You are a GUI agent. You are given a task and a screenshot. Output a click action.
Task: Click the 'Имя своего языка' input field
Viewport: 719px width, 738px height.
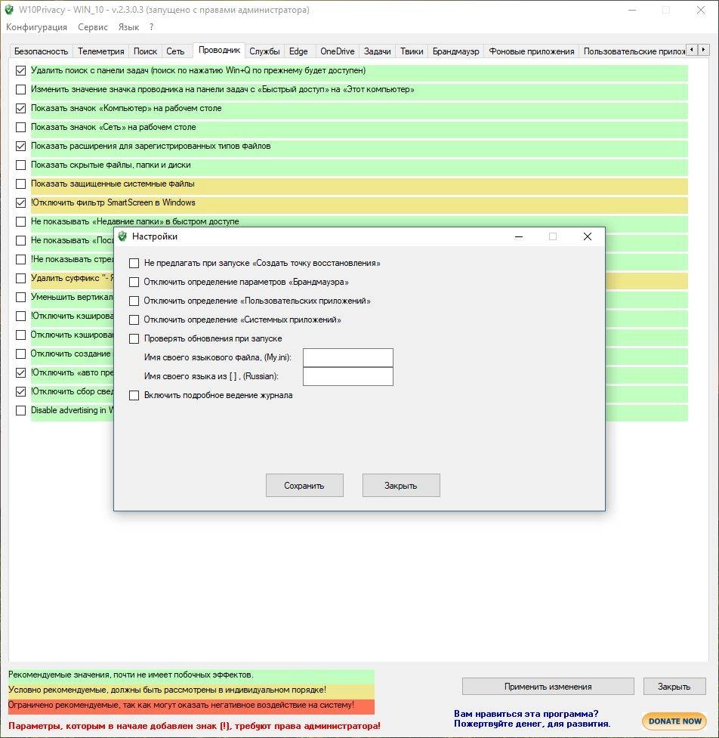pyautogui.click(x=348, y=376)
